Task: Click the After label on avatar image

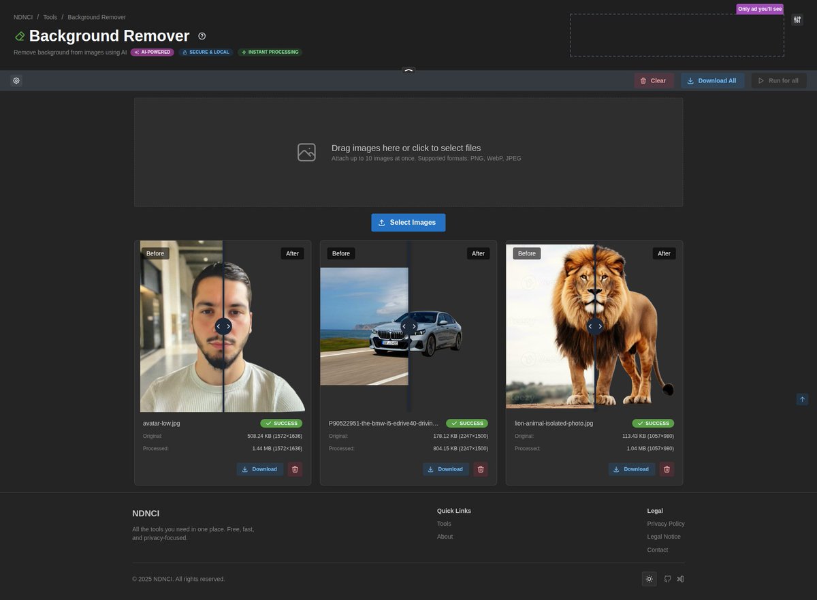Action: tap(293, 253)
